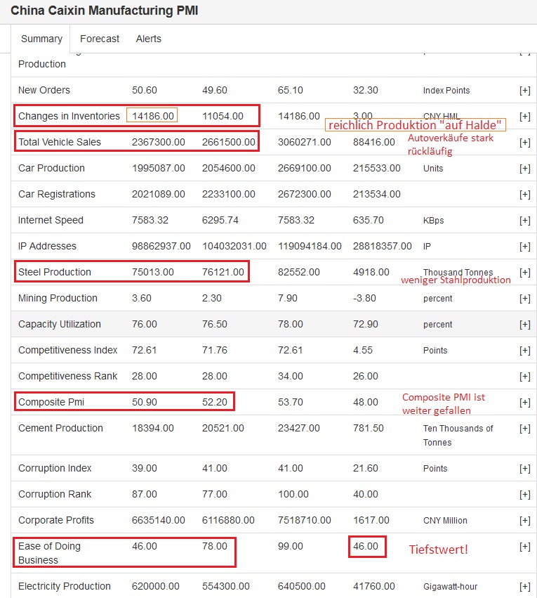
Task: Select the Mining Production value -3.80
Action: click(364, 298)
